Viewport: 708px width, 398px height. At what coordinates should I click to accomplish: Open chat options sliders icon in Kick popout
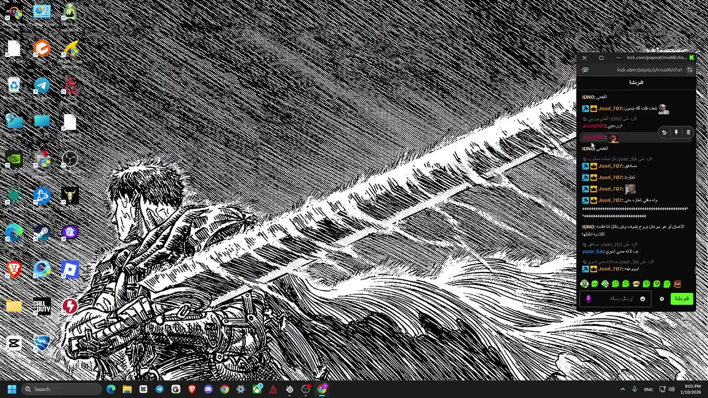click(x=690, y=70)
